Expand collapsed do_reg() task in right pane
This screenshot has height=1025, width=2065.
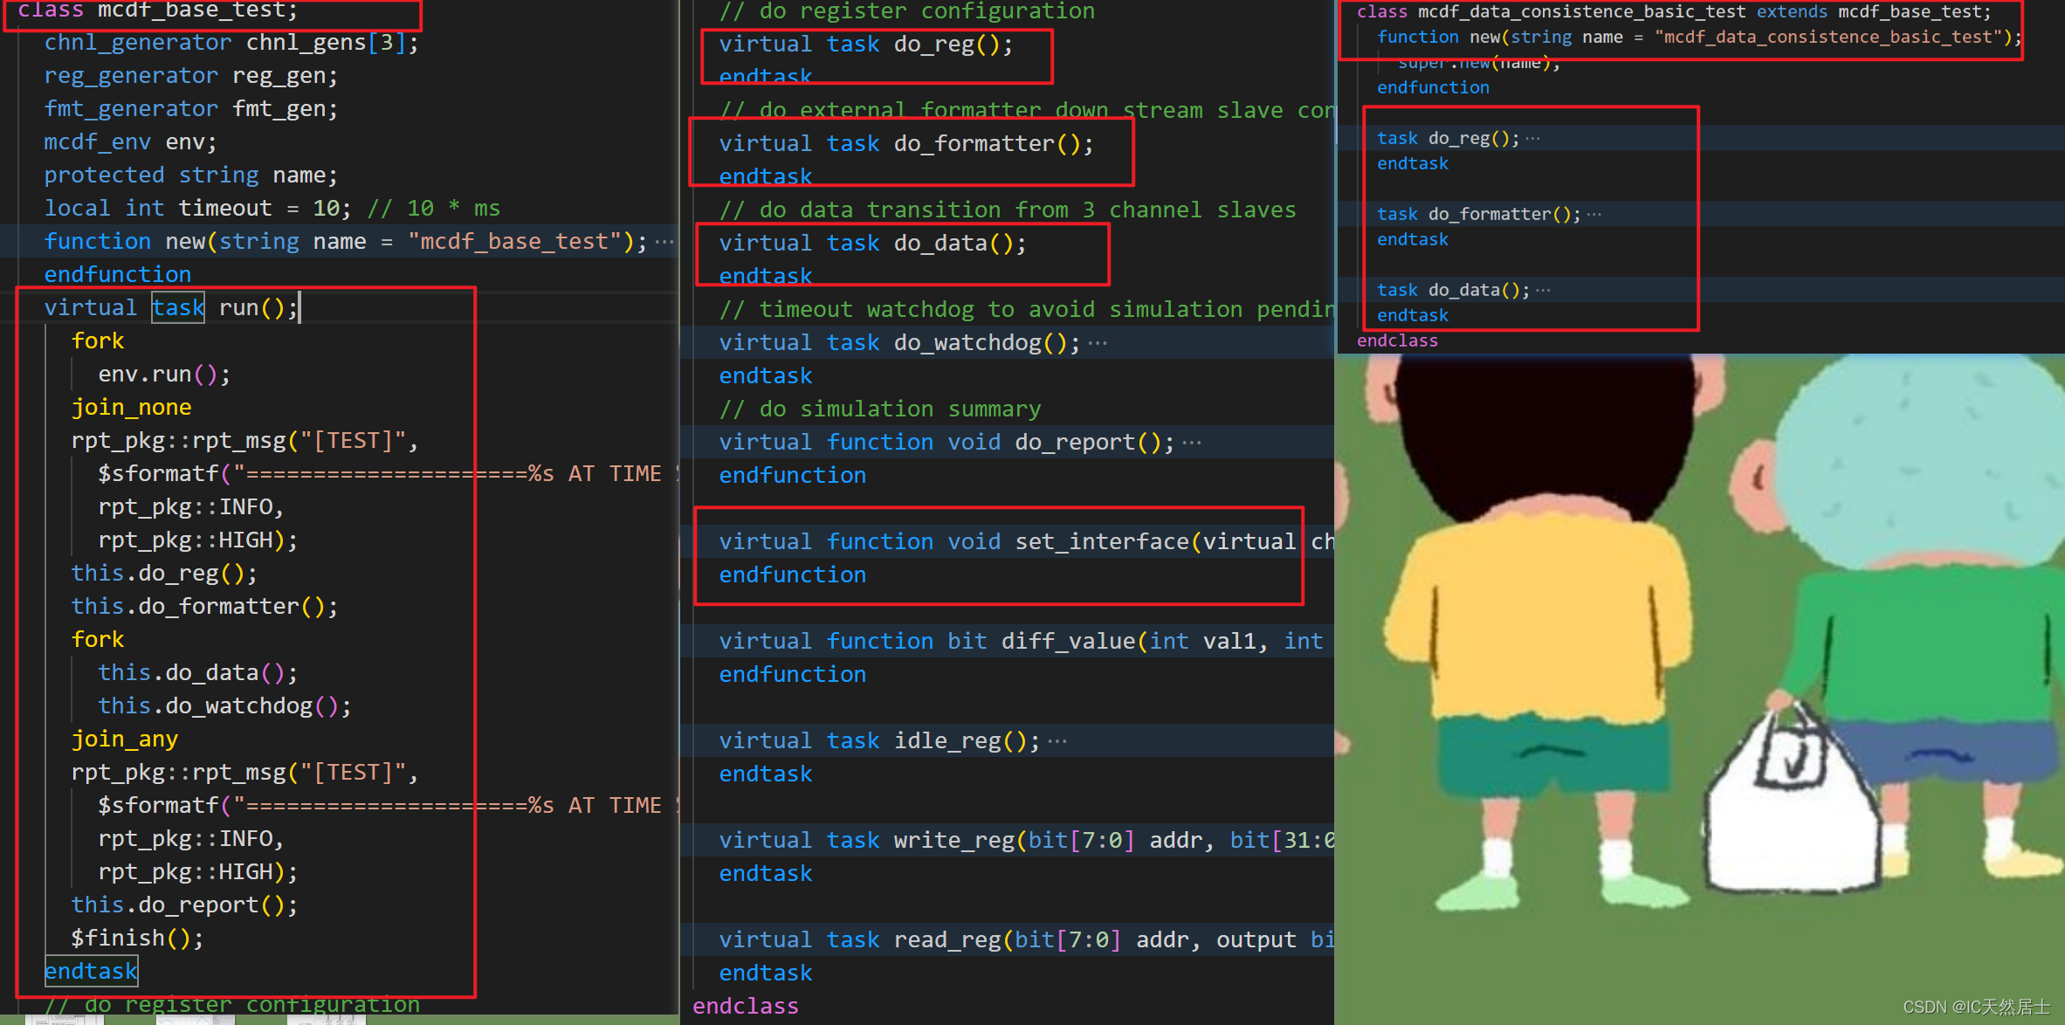point(1534,137)
